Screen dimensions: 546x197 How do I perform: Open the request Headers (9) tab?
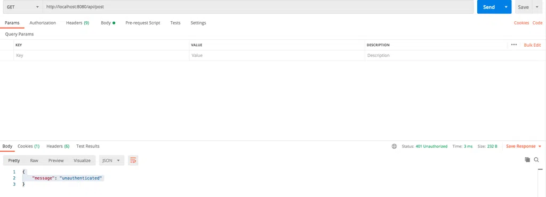click(78, 23)
